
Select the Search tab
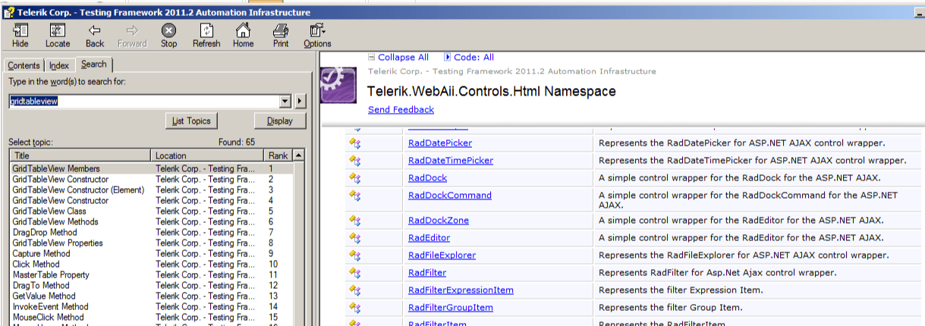click(x=94, y=64)
